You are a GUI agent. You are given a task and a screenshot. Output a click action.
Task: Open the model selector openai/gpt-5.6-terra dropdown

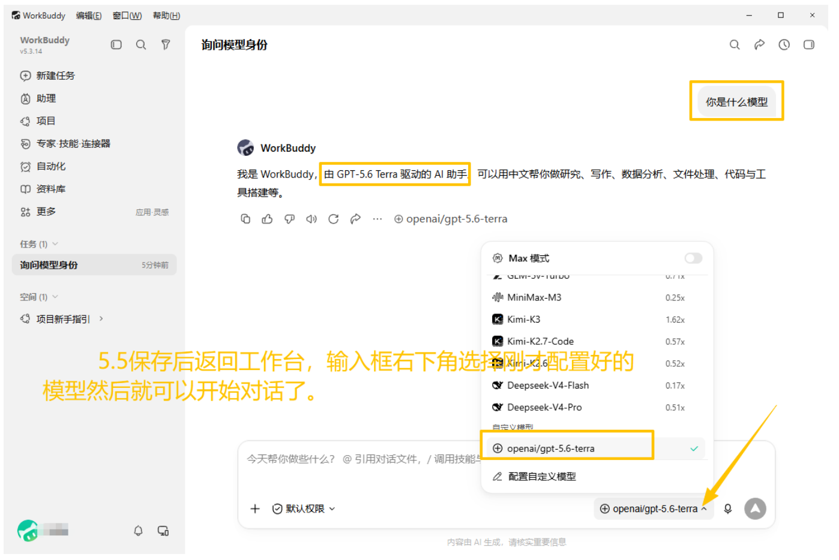pos(654,508)
